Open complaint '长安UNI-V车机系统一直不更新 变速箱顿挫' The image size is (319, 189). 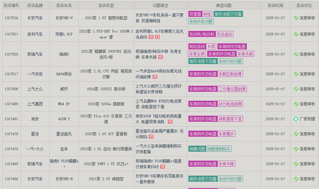click(x=160, y=18)
